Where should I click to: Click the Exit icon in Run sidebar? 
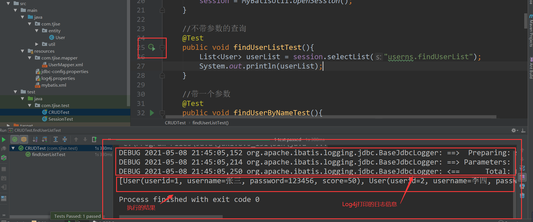[x=4, y=187]
